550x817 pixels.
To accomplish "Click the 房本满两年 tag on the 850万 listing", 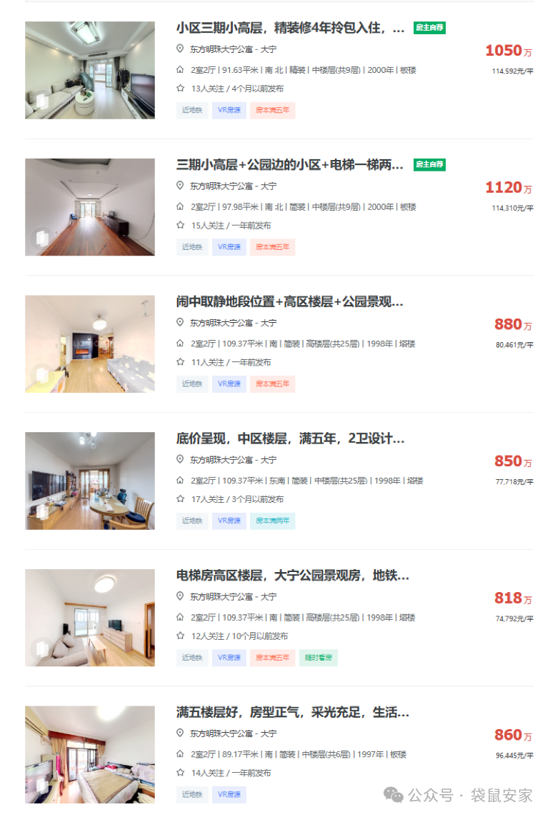I will (x=273, y=521).
